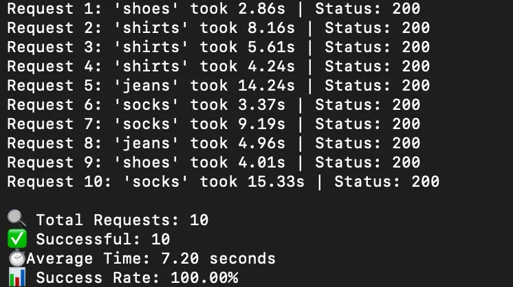This screenshot has width=513, height=287.
Task: Click the 'Successful: 10' summary text
Action: [x=103, y=239]
